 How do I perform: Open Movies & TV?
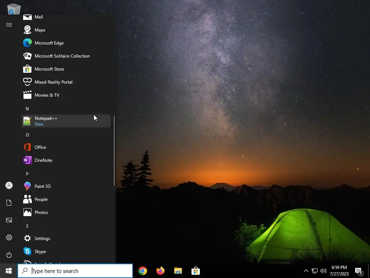(x=66, y=95)
